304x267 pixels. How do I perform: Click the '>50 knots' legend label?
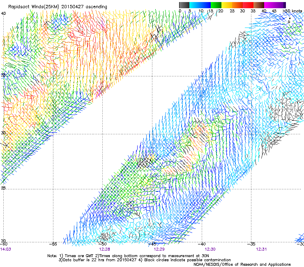(x=292, y=11)
